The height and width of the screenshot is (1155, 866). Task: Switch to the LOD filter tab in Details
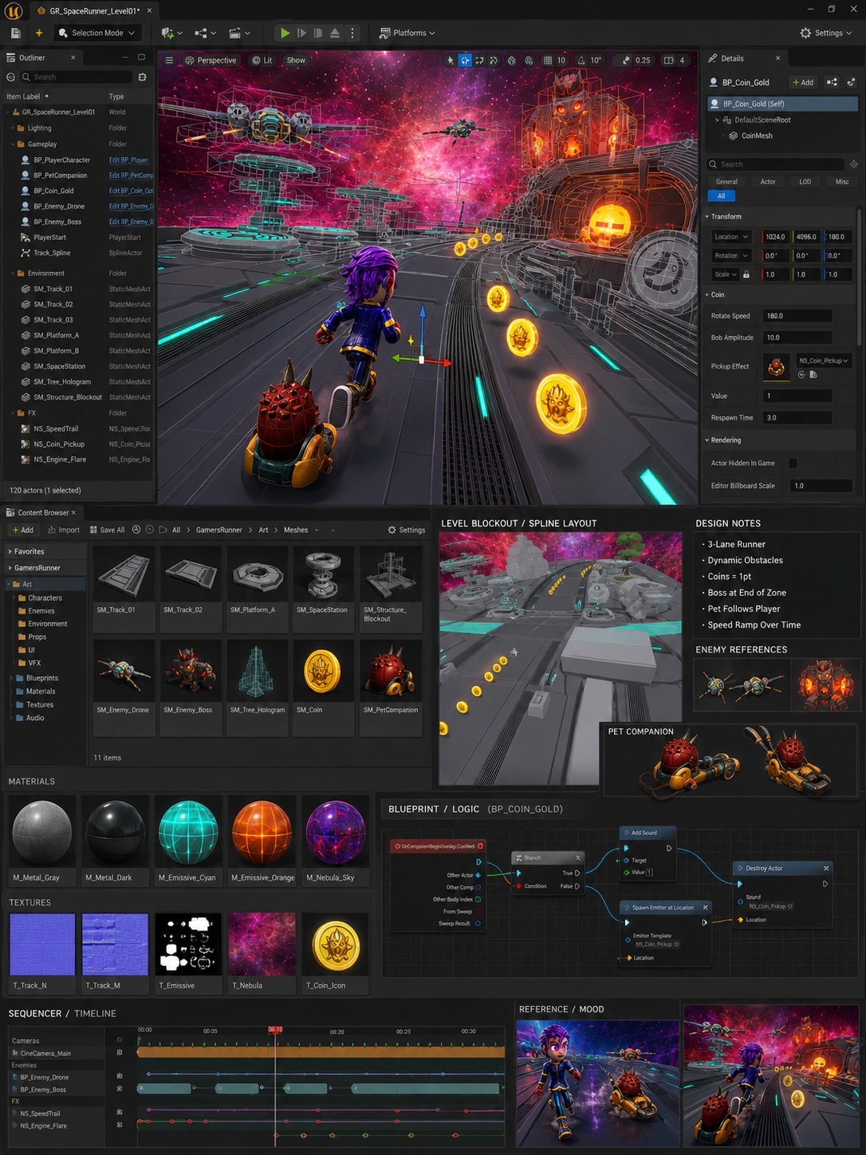(805, 182)
